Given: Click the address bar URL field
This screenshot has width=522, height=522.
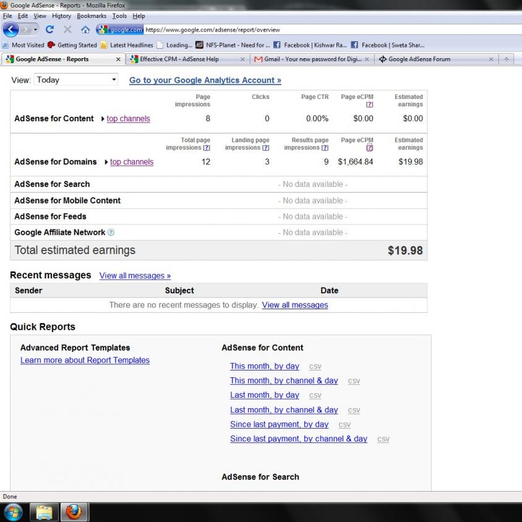Looking at the screenshot, I should [x=333, y=30].
